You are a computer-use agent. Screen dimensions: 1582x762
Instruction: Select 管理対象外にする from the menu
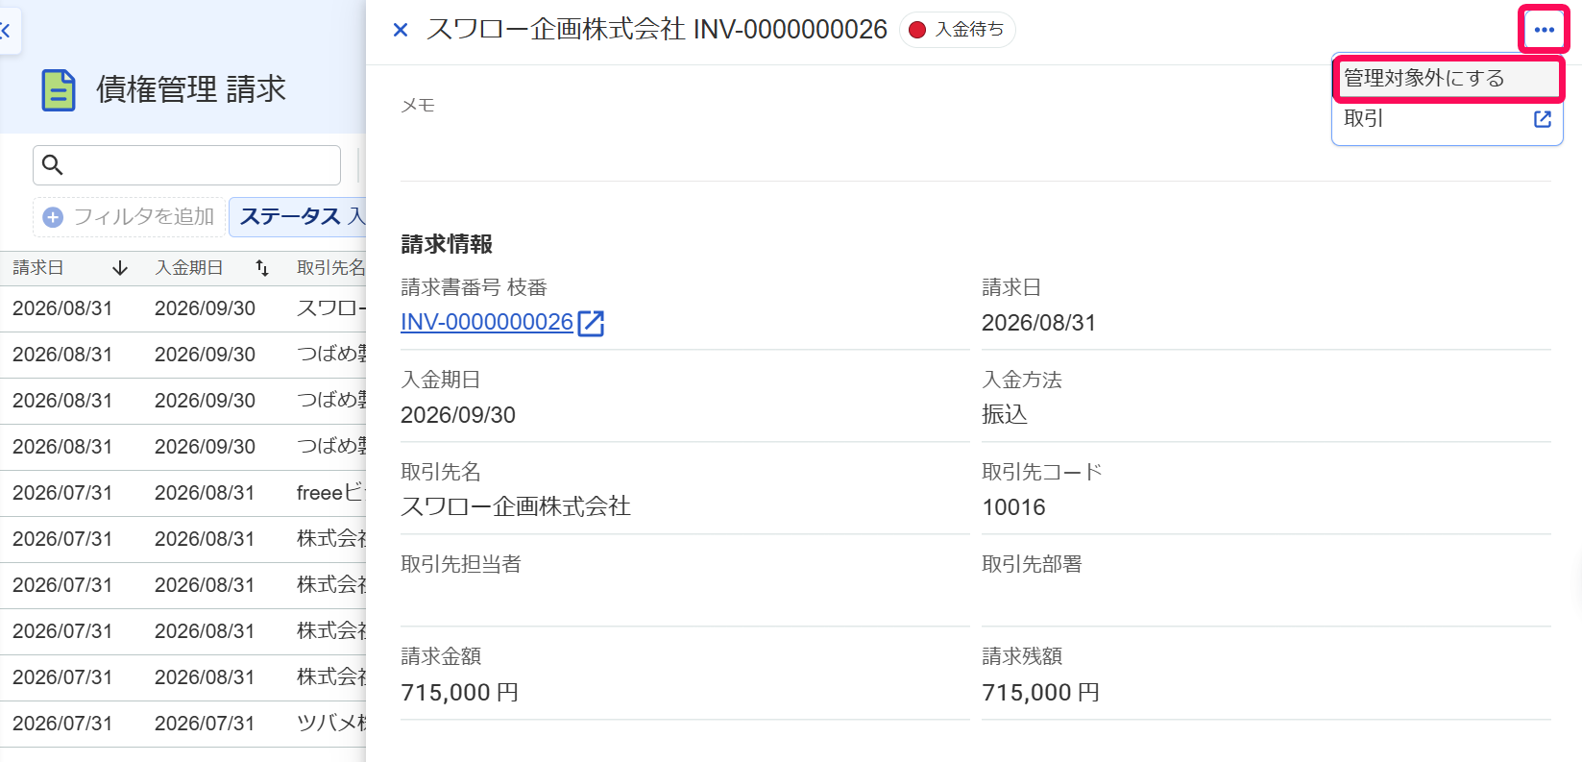coord(1448,79)
